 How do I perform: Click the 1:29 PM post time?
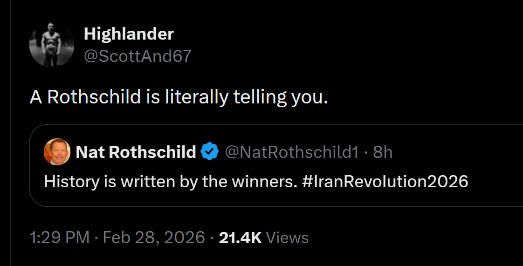pos(59,238)
